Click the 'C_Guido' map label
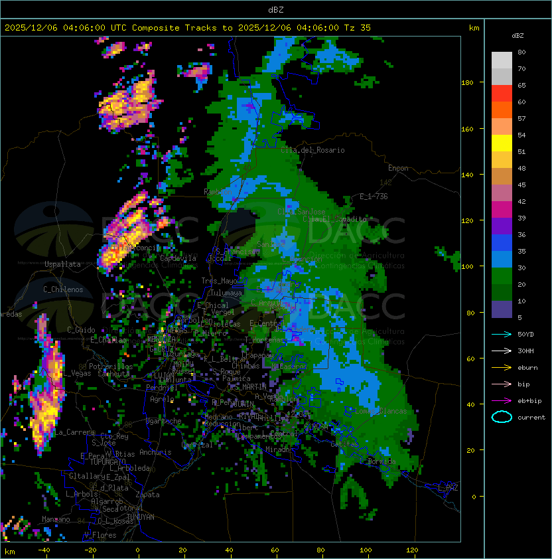This screenshot has height=559, width=552. pyautogui.click(x=81, y=330)
